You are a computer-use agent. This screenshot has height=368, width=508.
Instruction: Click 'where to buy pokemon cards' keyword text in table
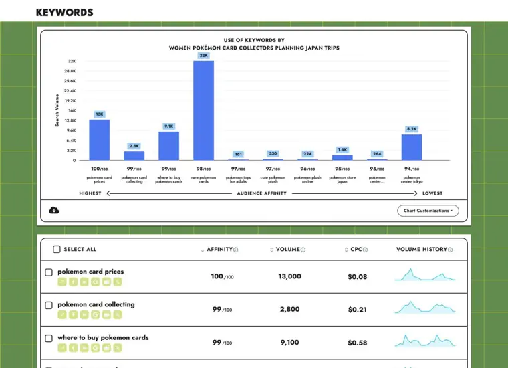click(103, 337)
